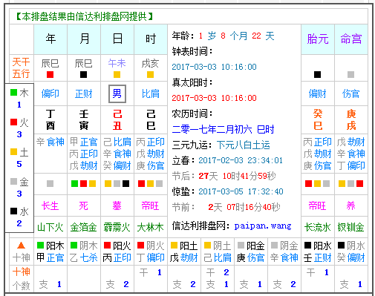Click the yellow square under 午未
This screenshot has height=296, width=375.
pos(117,74)
